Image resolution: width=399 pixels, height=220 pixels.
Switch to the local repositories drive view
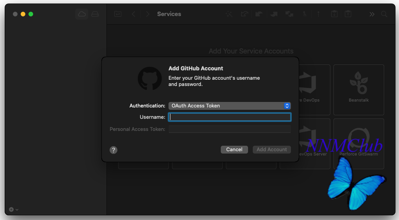point(95,14)
